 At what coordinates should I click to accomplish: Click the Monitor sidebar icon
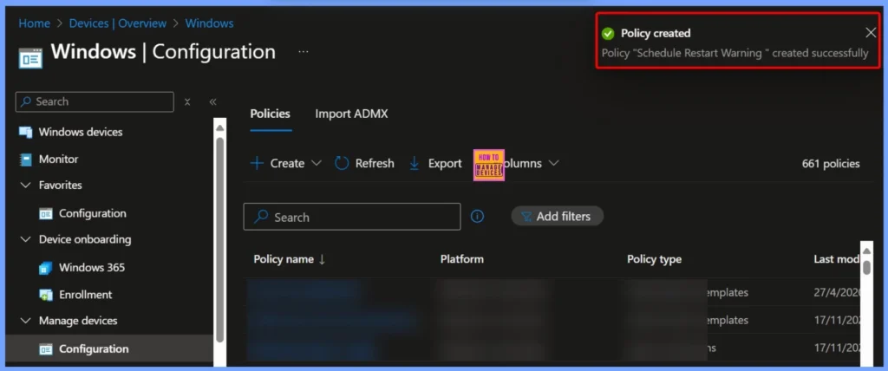[x=25, y=159]
